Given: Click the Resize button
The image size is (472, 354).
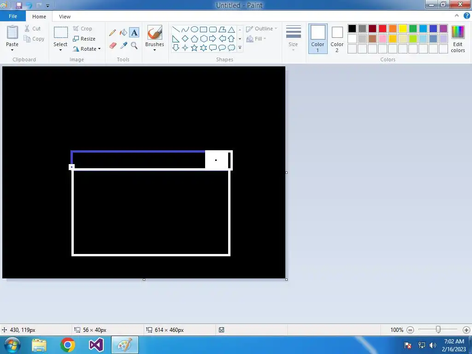Looking at the screenshot, I should [x=84, y=39].
